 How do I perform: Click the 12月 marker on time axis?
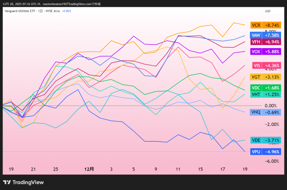click(x=89, y=169)
